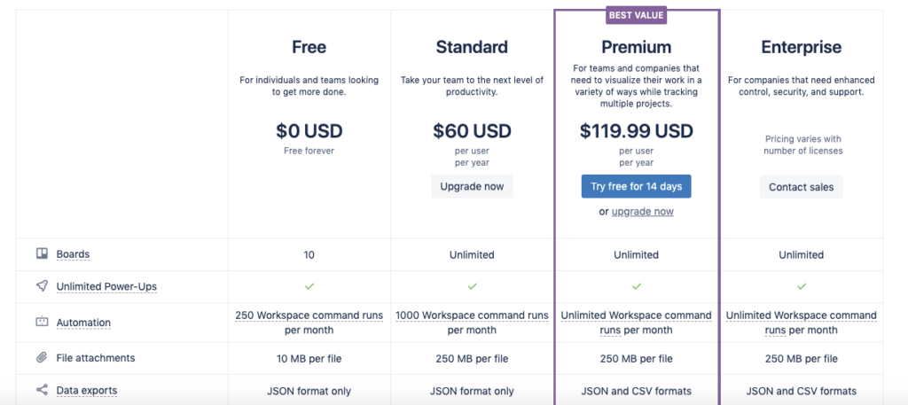Click the Power-Ups checkmark under Free
This screenshot has width=908, height=405.
309,286
